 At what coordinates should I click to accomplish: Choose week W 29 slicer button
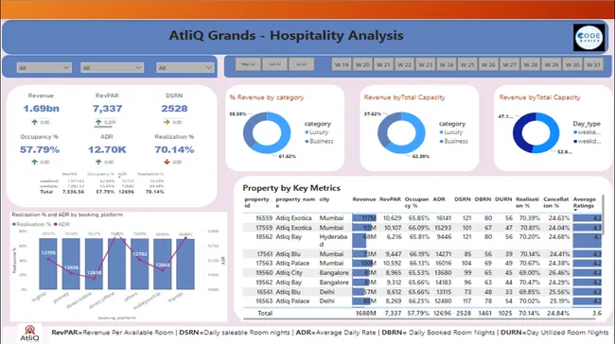tap(552, 64)
